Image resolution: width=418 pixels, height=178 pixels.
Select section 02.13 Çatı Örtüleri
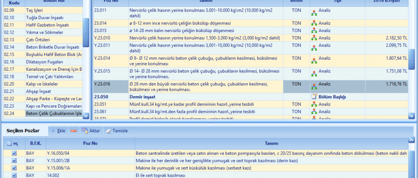pos(40,40)
